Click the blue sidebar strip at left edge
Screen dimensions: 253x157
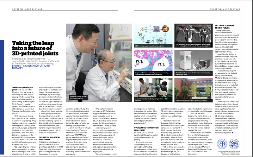click(x=2, y=97)
